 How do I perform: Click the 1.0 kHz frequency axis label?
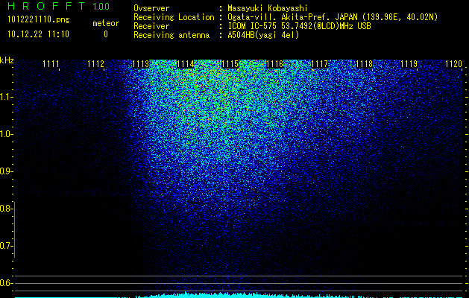[x=6, y=134]
